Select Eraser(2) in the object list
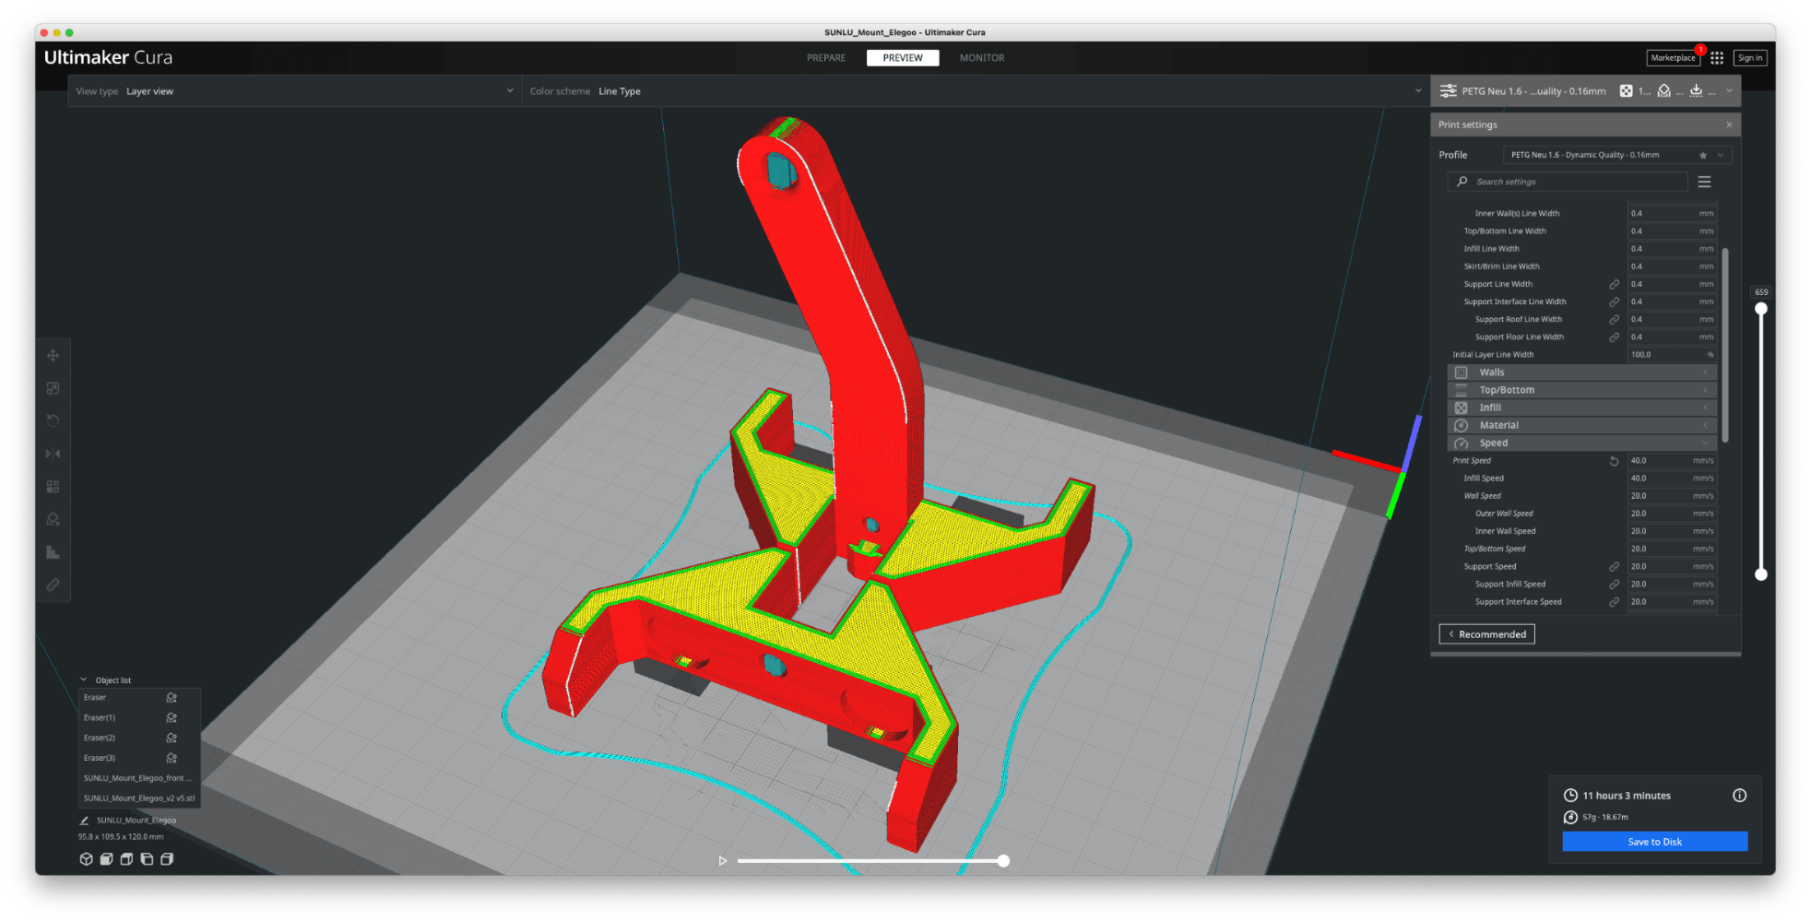The width and height of the screenshot is (1811, 922). tap(139, 739)
